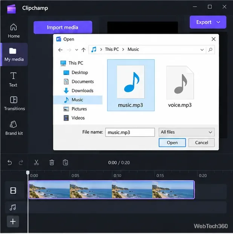Click the video track film icon
Screen dimensions: 233x234
pyautogui.click(x=13, y=191)
